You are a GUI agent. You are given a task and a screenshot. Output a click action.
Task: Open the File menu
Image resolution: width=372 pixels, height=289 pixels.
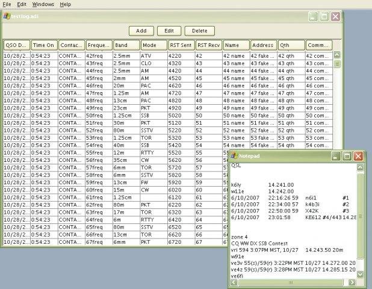click(7, 4)
